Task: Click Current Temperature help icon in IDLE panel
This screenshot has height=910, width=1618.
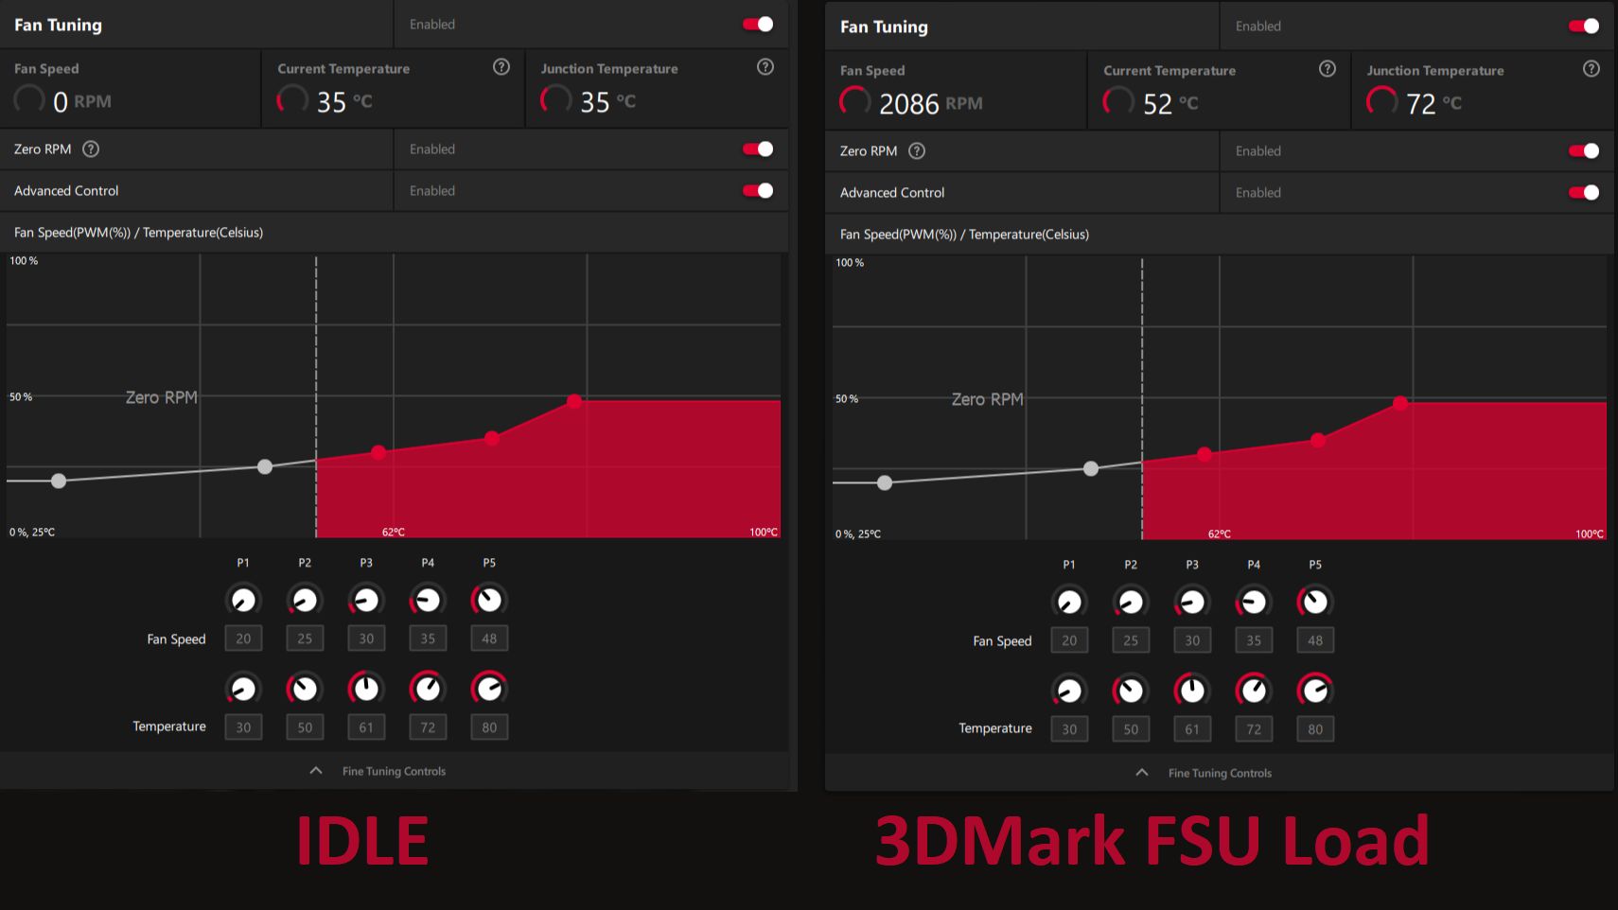Action: pyautogui.click(x=501, y=67)
